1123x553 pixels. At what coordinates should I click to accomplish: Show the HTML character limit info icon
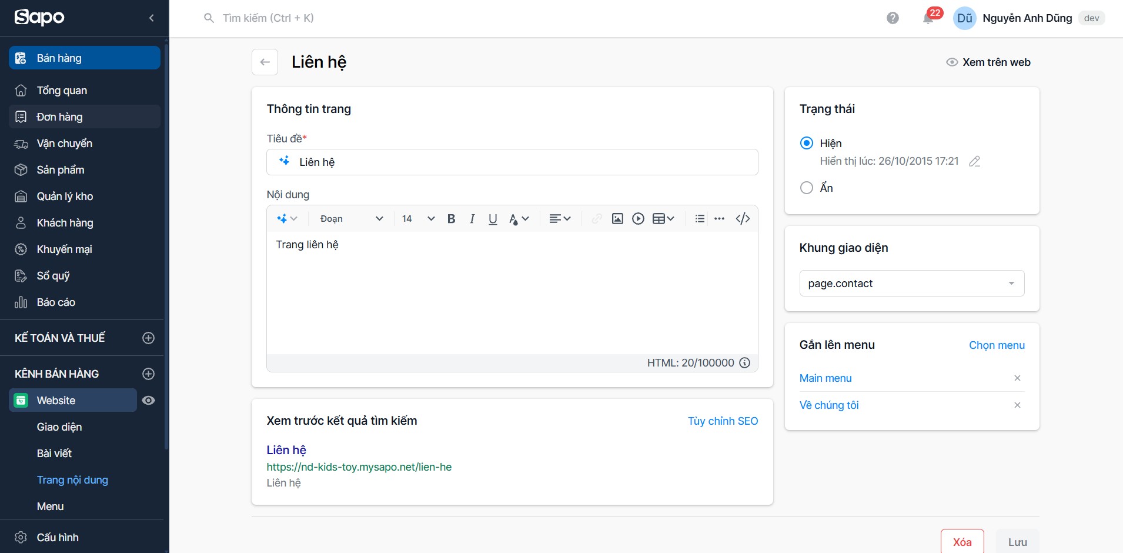click(744, 363)
